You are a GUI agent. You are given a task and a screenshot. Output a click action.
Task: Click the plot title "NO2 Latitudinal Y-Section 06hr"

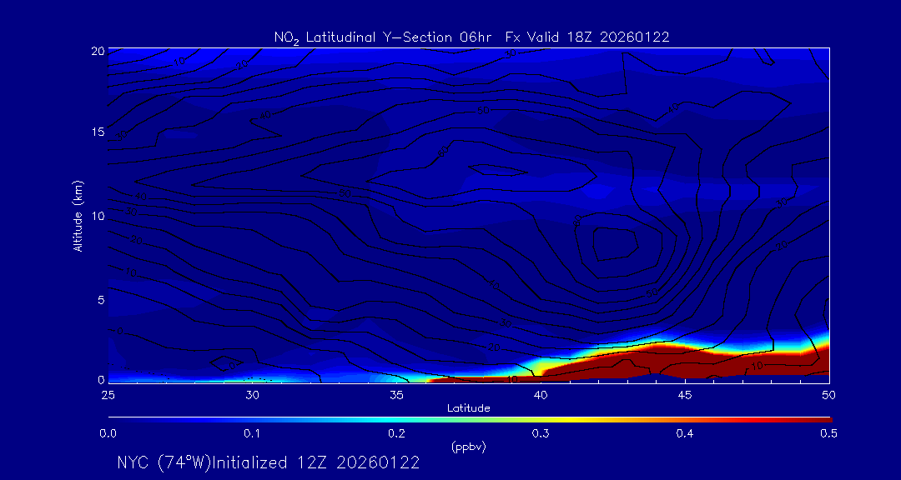coord(381,37)
